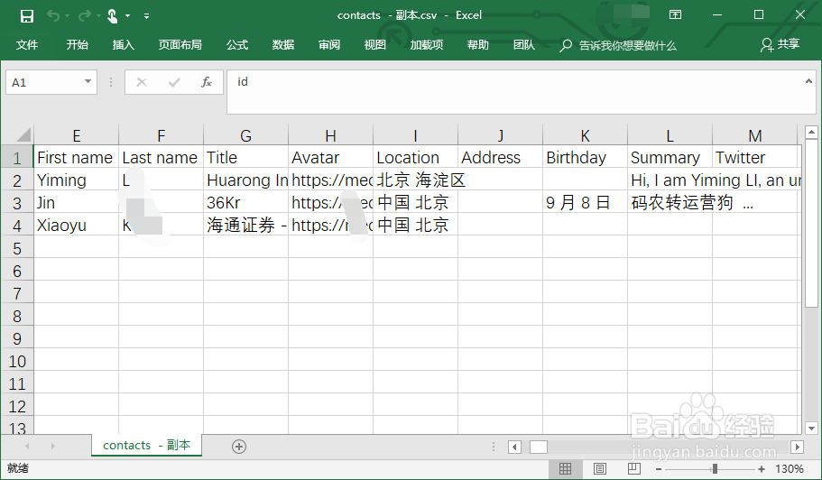This screenshot has height=480, width=822.
Task: Click the zoom slider handle
Action: point(715,469)
